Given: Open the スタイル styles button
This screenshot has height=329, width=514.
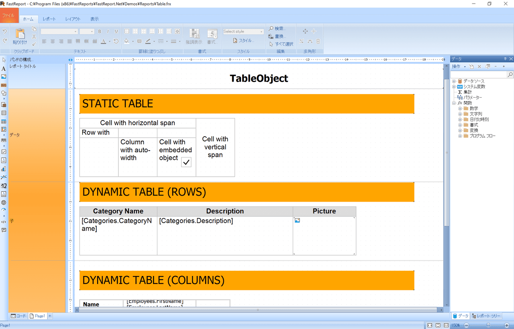Looking at the screenshot, I should [243, 41].
